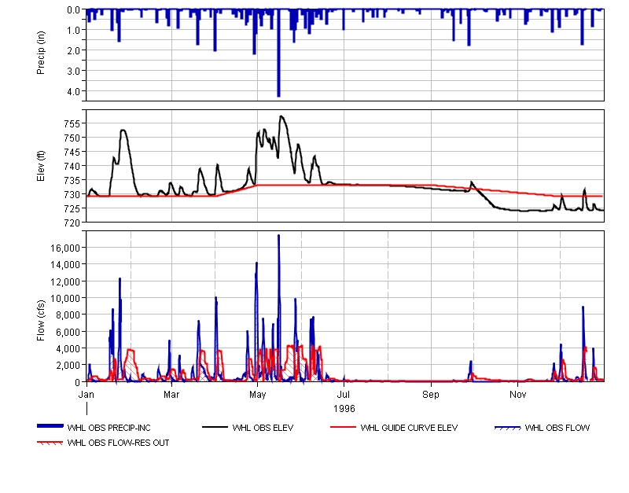Select the WHL OBS FLOW-RES OUT legend label

[118, 443]
